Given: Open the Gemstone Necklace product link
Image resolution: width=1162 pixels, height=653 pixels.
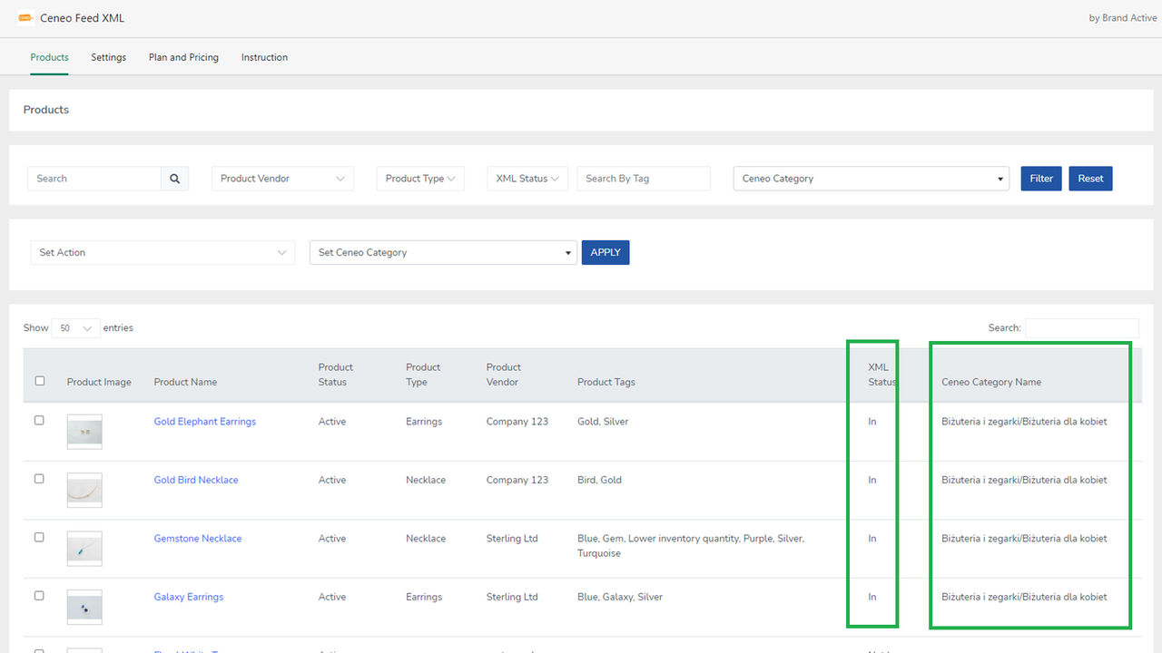Looking at the screenshot, I should tap(198, 539).
